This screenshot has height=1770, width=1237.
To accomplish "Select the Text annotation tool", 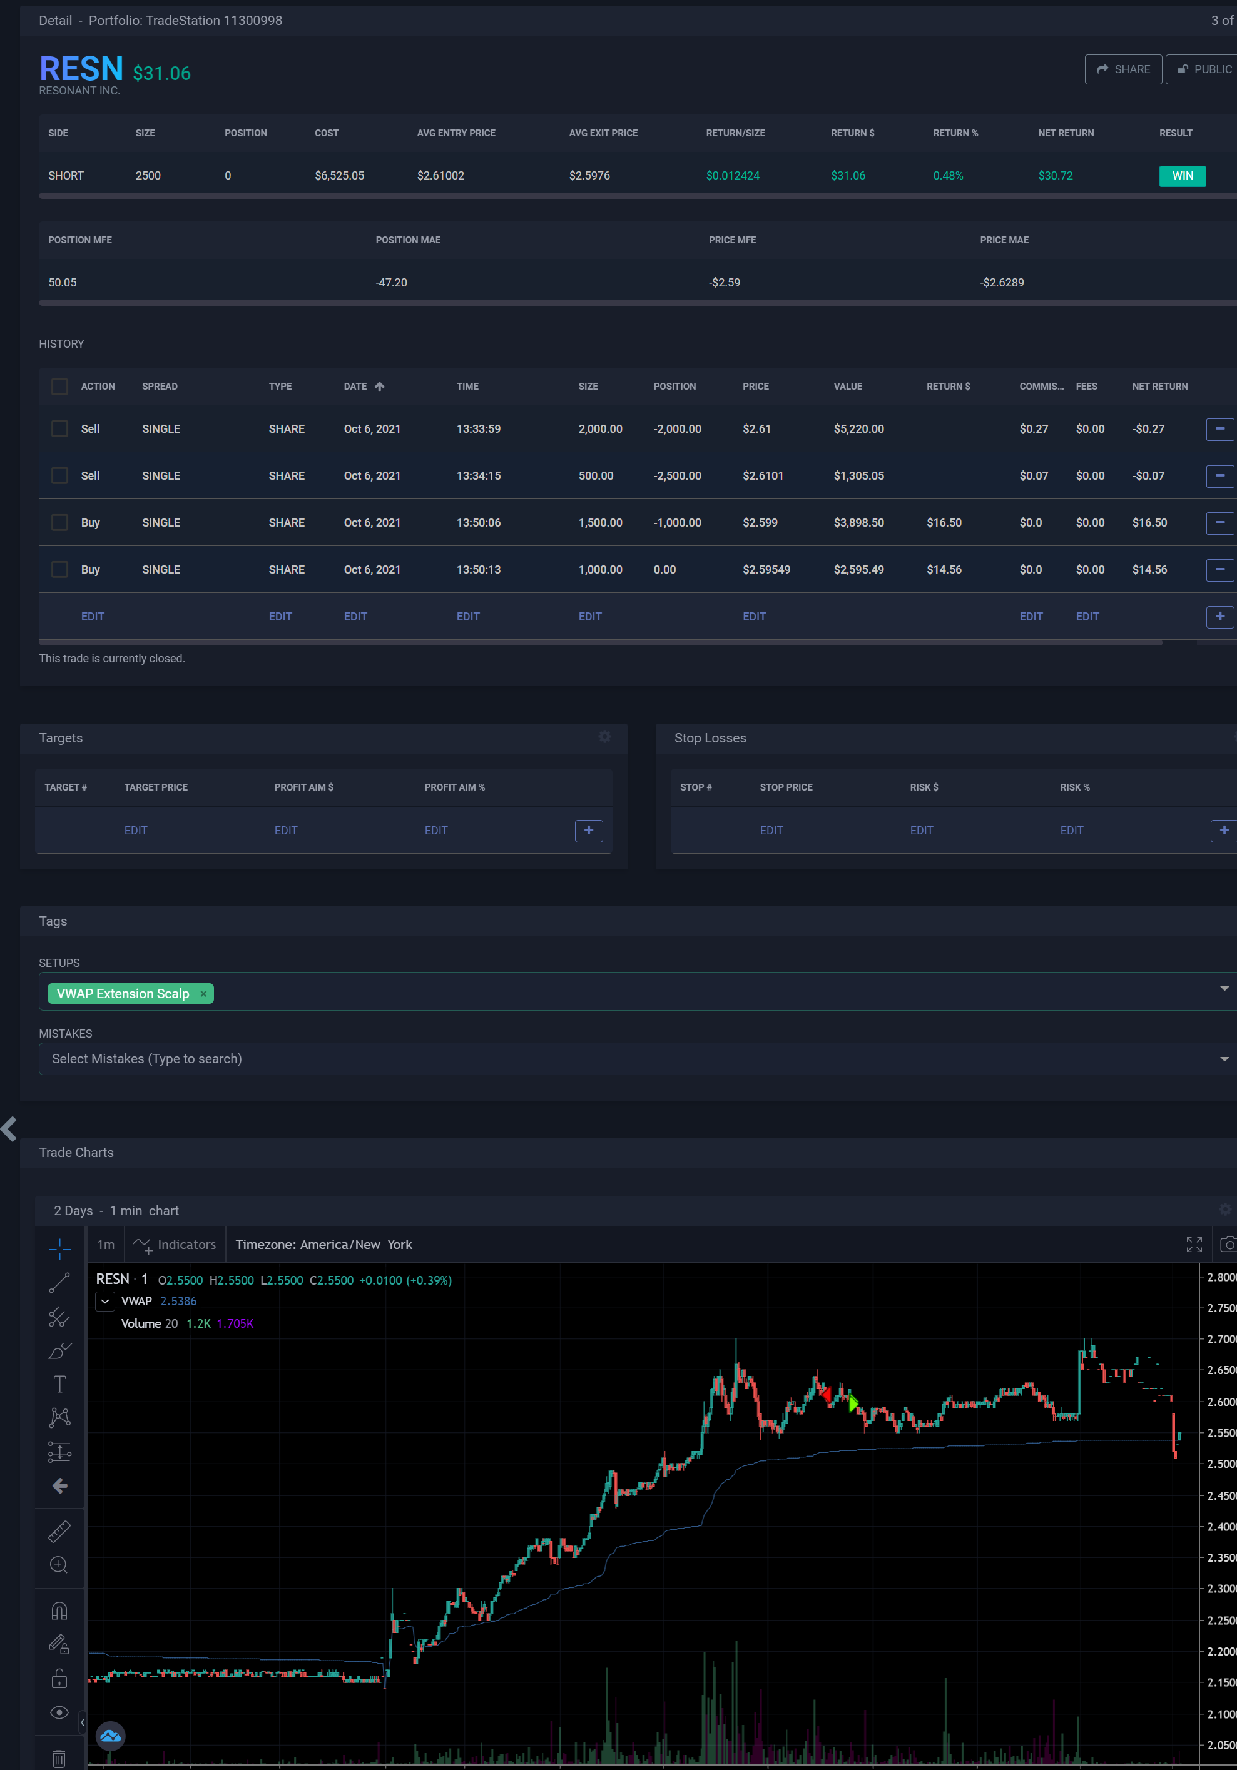I will [x=59, y=1383].
